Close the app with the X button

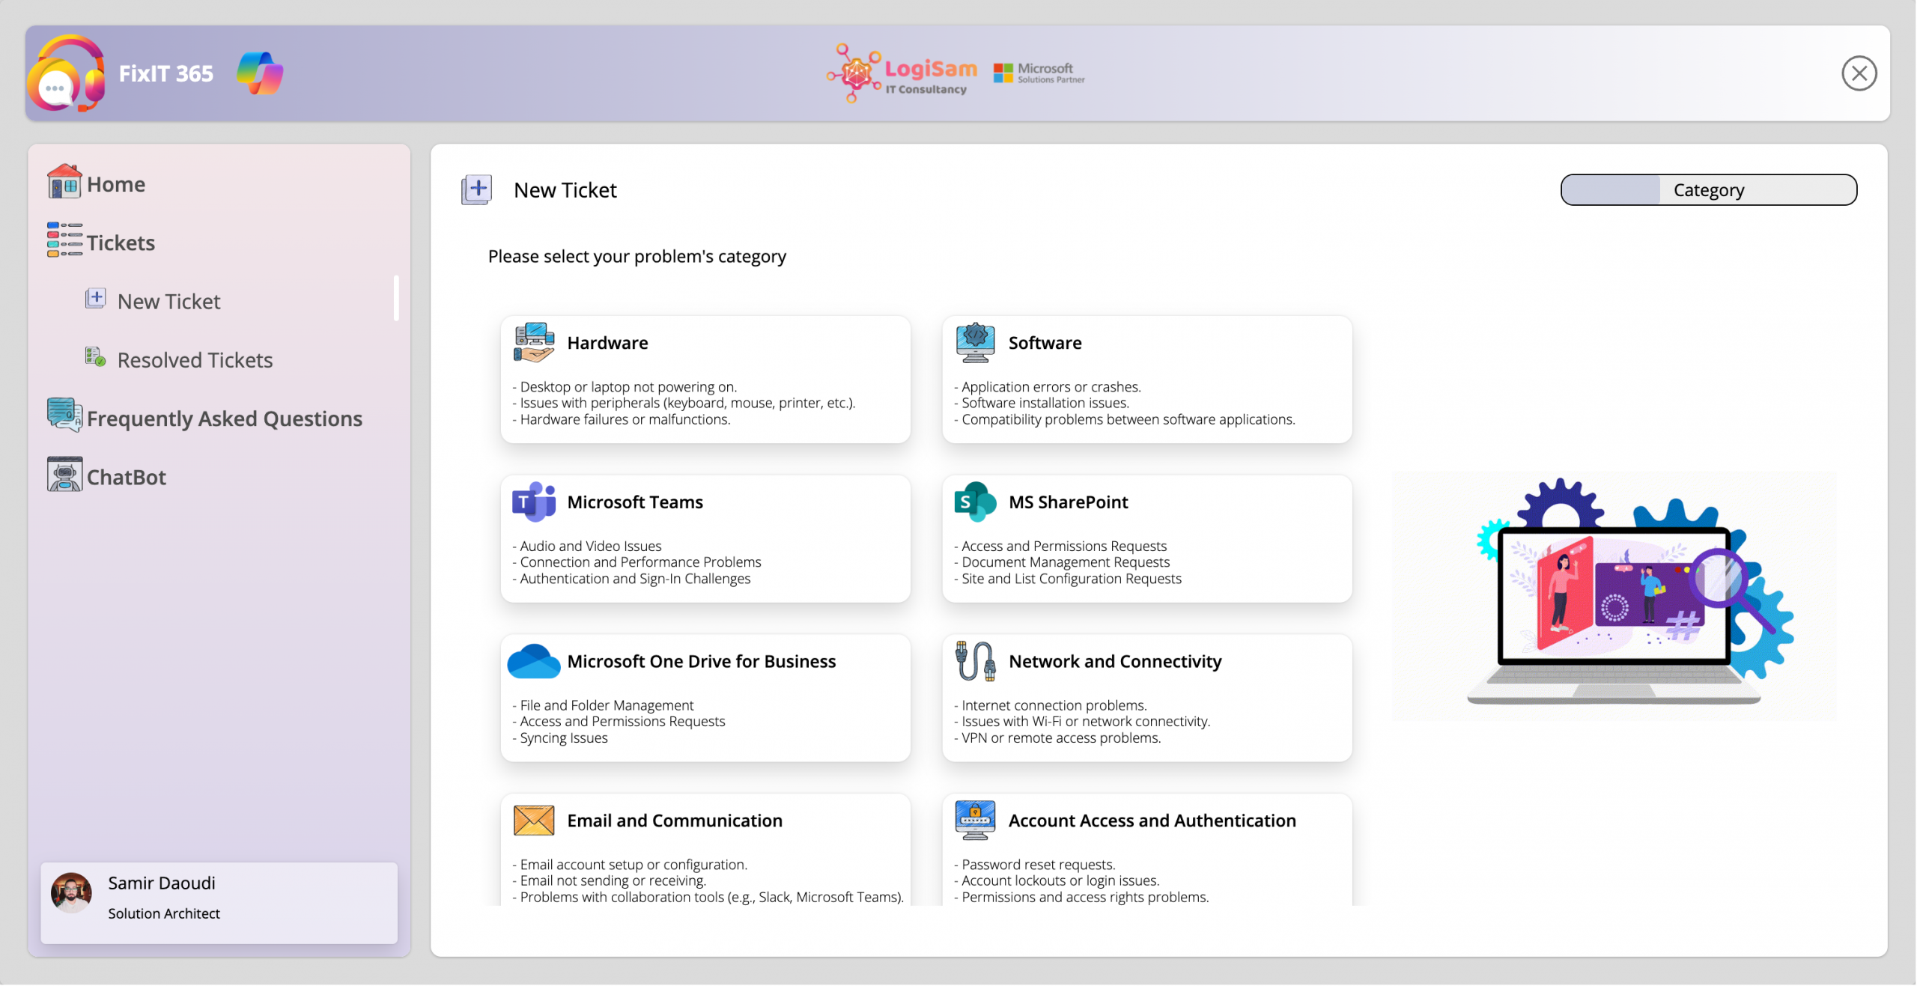pos(1859,73)
